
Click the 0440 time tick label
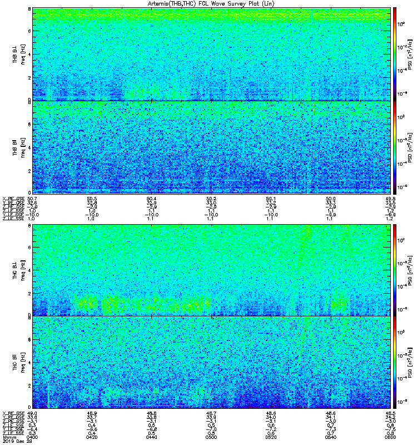(151, 437)
